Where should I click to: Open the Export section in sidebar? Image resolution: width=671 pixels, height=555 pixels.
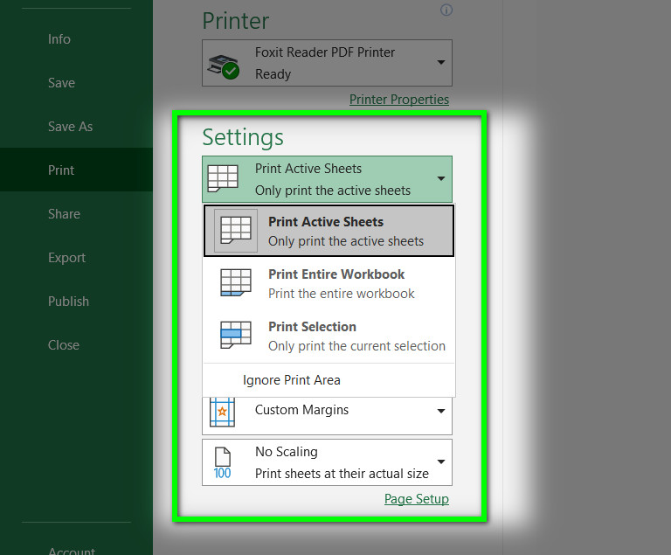pos(66,258)
